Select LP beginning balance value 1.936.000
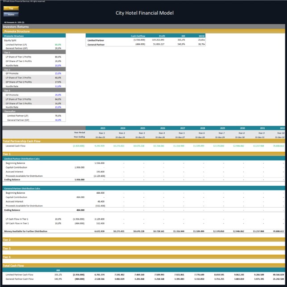 [x=100, y=163]
